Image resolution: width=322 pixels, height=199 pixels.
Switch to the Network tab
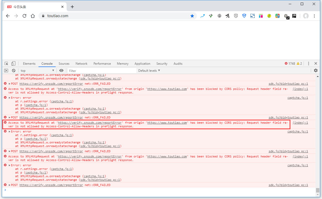pyautogui.click(x=81, y=64)
